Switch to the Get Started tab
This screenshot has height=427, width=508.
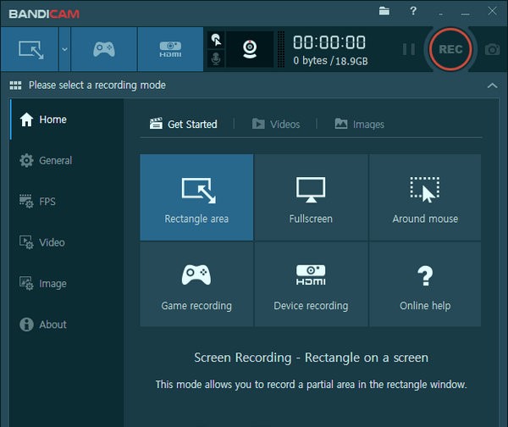click(184, 124)
